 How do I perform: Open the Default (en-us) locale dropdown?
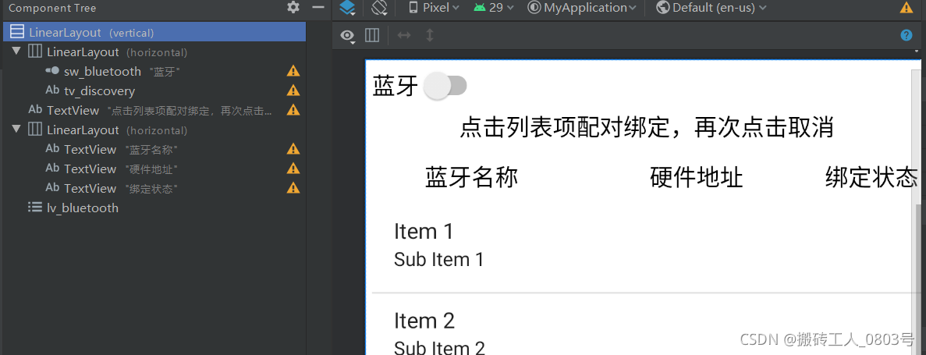[711, 8]
